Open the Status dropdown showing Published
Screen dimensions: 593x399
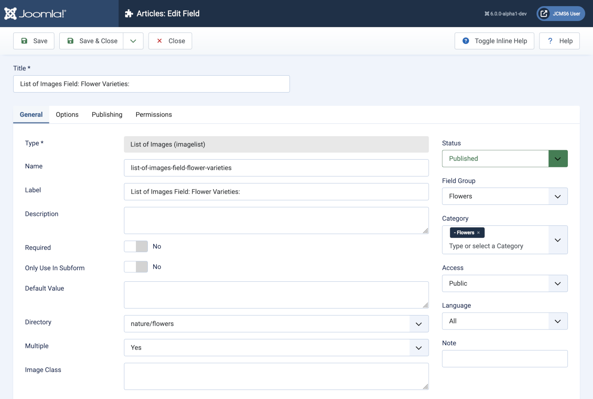pos(504,159)
